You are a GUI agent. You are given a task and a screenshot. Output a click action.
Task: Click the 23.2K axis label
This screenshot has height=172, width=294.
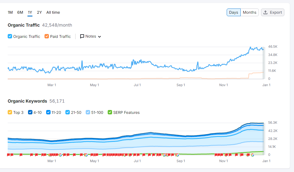pyautogui.click(x=273, y=63)
